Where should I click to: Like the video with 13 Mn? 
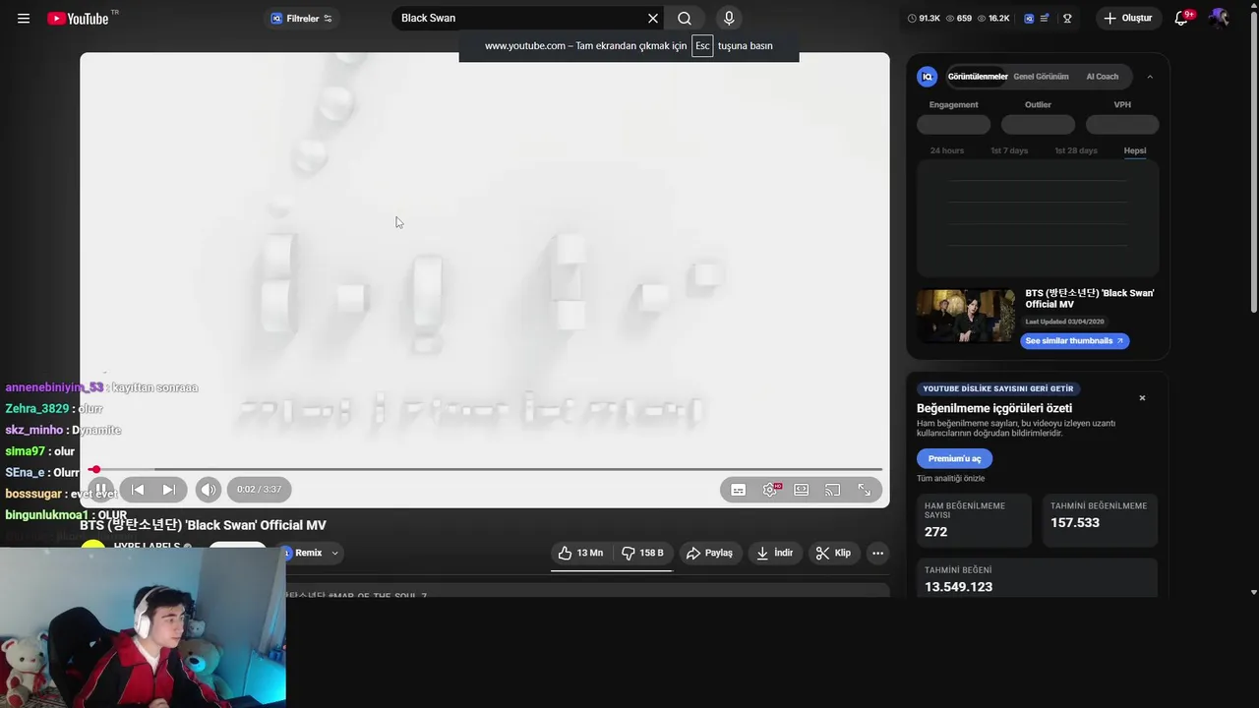(580, 553)
